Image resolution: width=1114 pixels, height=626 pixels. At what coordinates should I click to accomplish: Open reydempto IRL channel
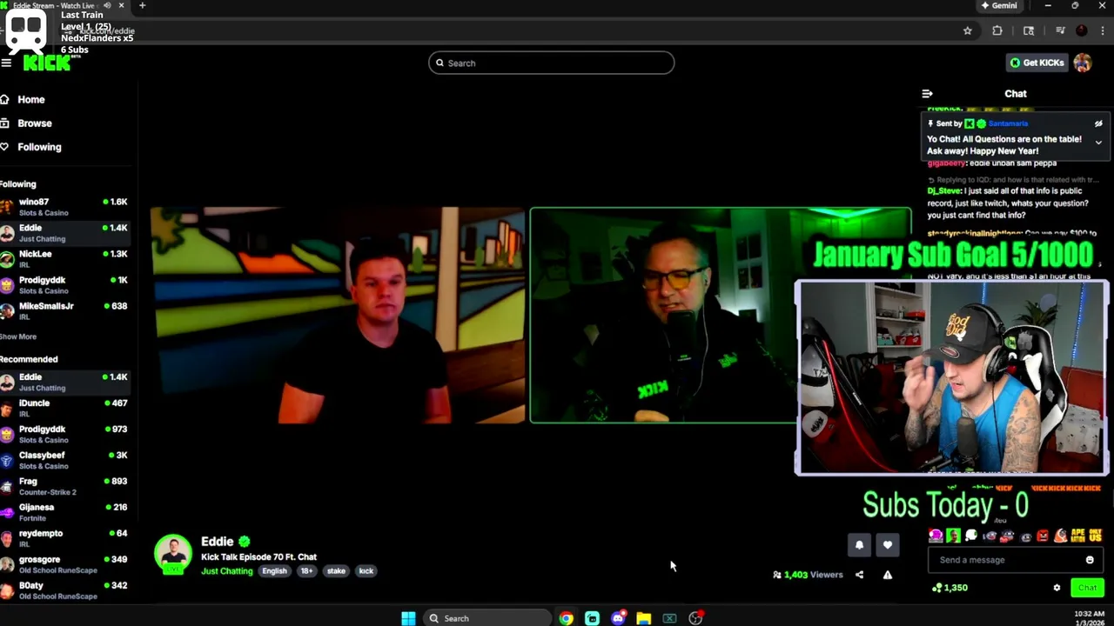pos(65,538)
